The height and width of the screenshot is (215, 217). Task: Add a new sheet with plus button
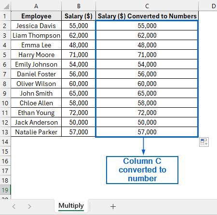tap(113, 206)
